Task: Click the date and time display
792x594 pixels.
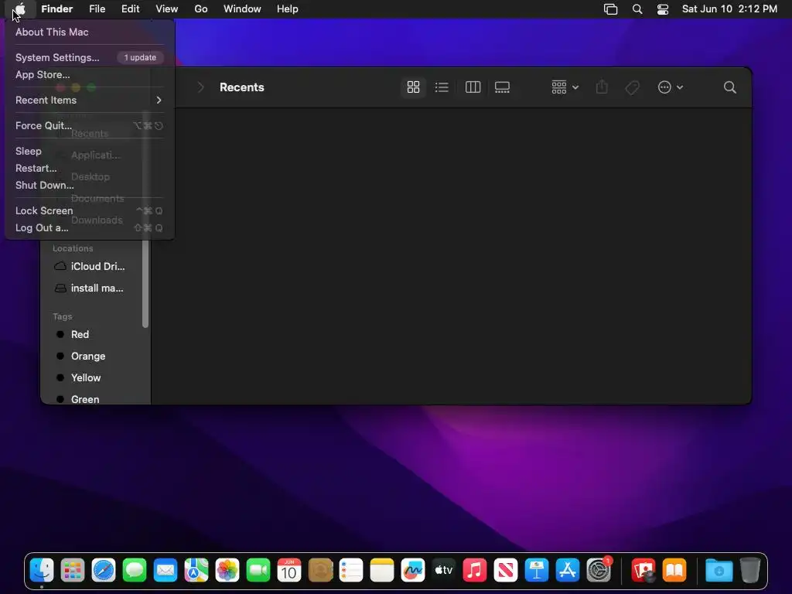Action: pyautogui.click(x=729, y=9)
